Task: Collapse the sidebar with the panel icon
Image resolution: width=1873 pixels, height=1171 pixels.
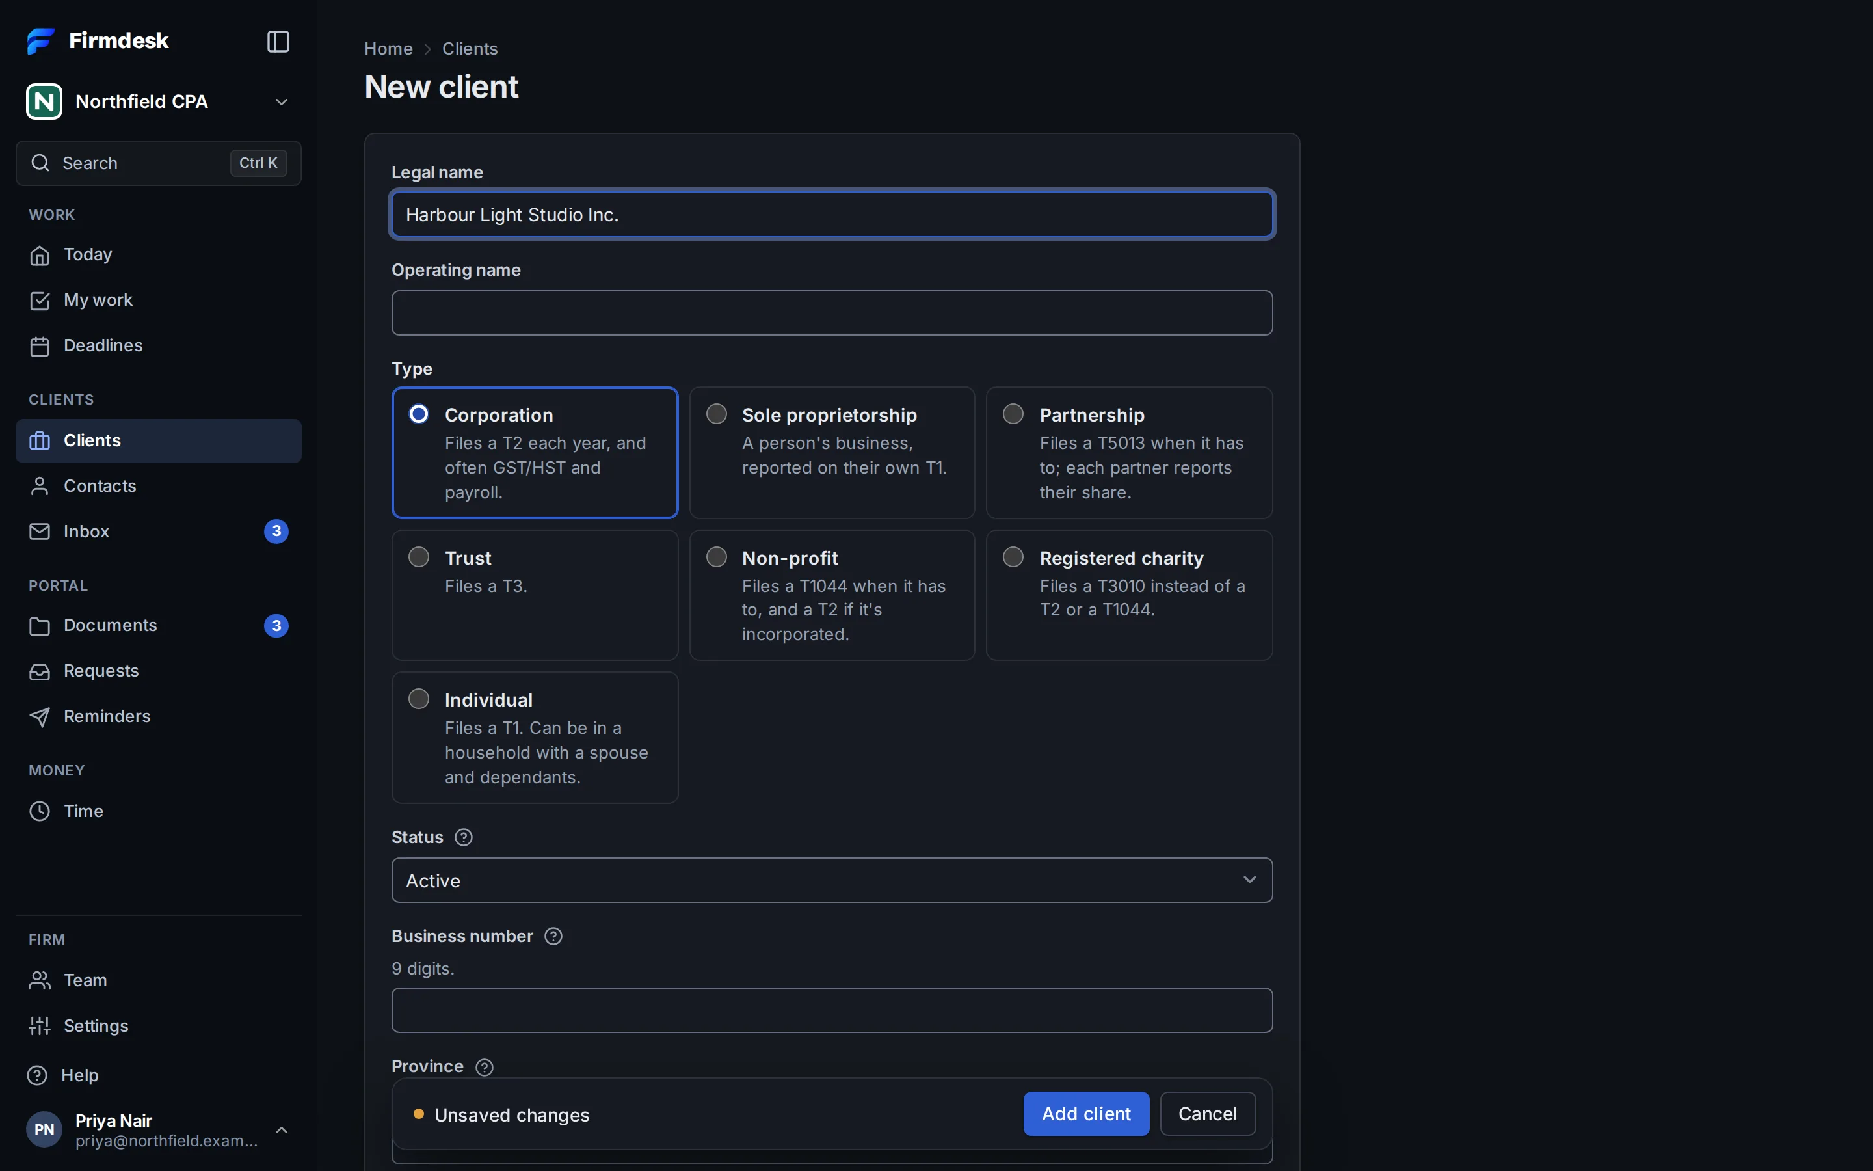Action: (278, 41)
